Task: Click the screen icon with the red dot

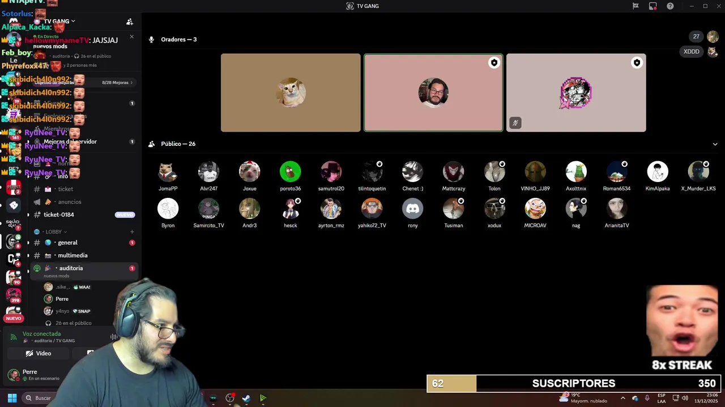Action: (x=653, y=6)
